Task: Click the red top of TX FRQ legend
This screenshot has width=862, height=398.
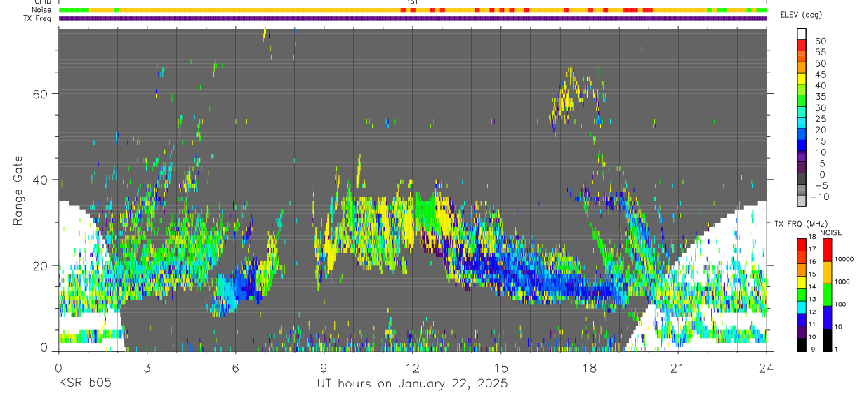Action: tap(801, 244)
